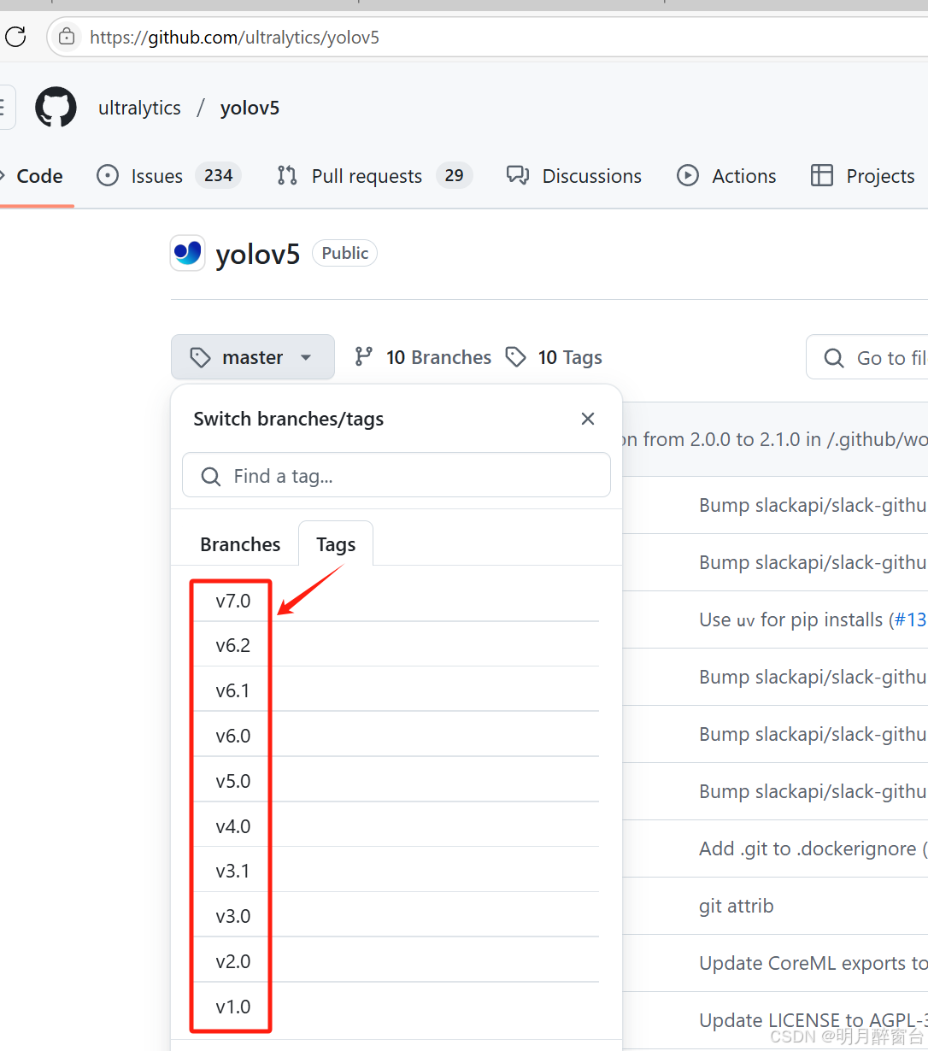Open the master branch dropdown

tap(253, 357)
